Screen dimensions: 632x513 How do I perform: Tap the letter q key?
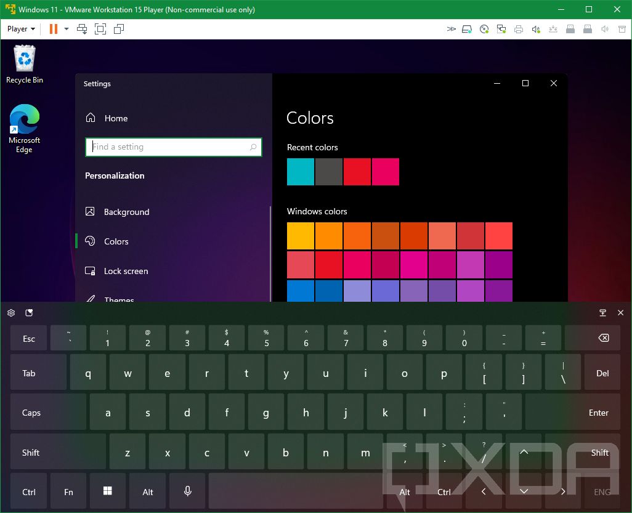tap(88, 373)
